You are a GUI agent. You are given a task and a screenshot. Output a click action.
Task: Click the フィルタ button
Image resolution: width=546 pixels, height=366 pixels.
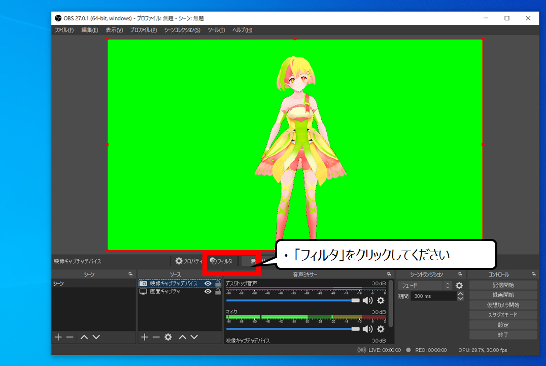[221, 261]
